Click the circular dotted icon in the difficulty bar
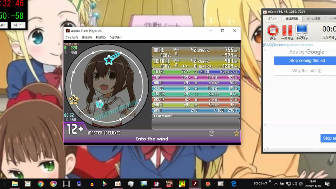 [211, 133]
